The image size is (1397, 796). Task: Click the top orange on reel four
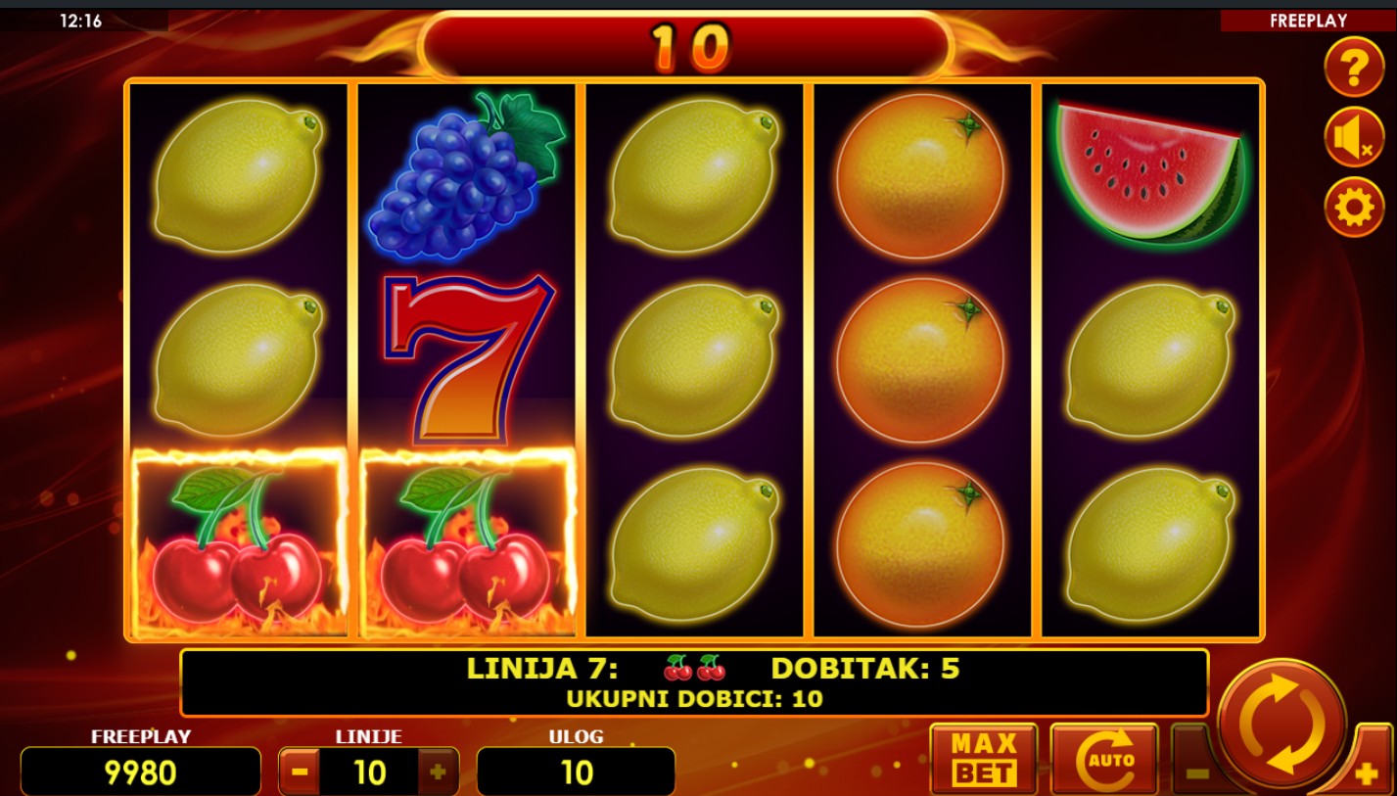(x=920, y=176)
